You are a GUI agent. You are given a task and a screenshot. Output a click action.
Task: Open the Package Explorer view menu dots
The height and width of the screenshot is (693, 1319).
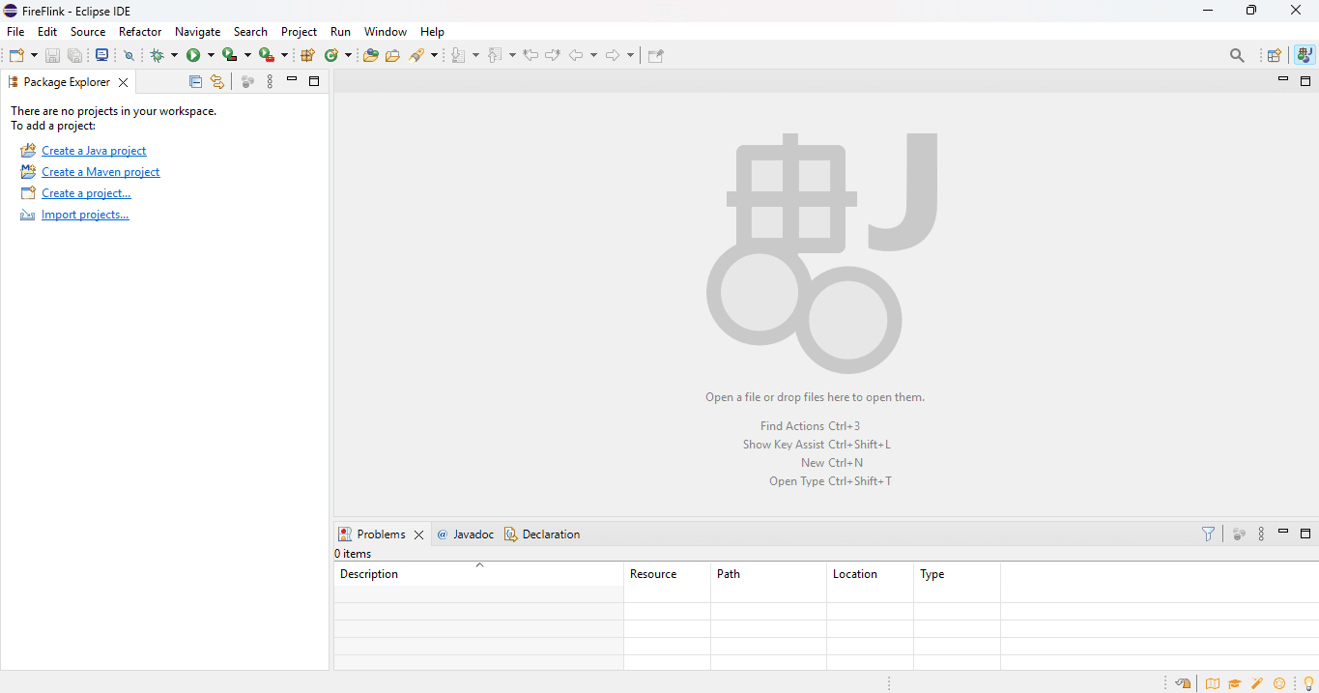point(270,82)
